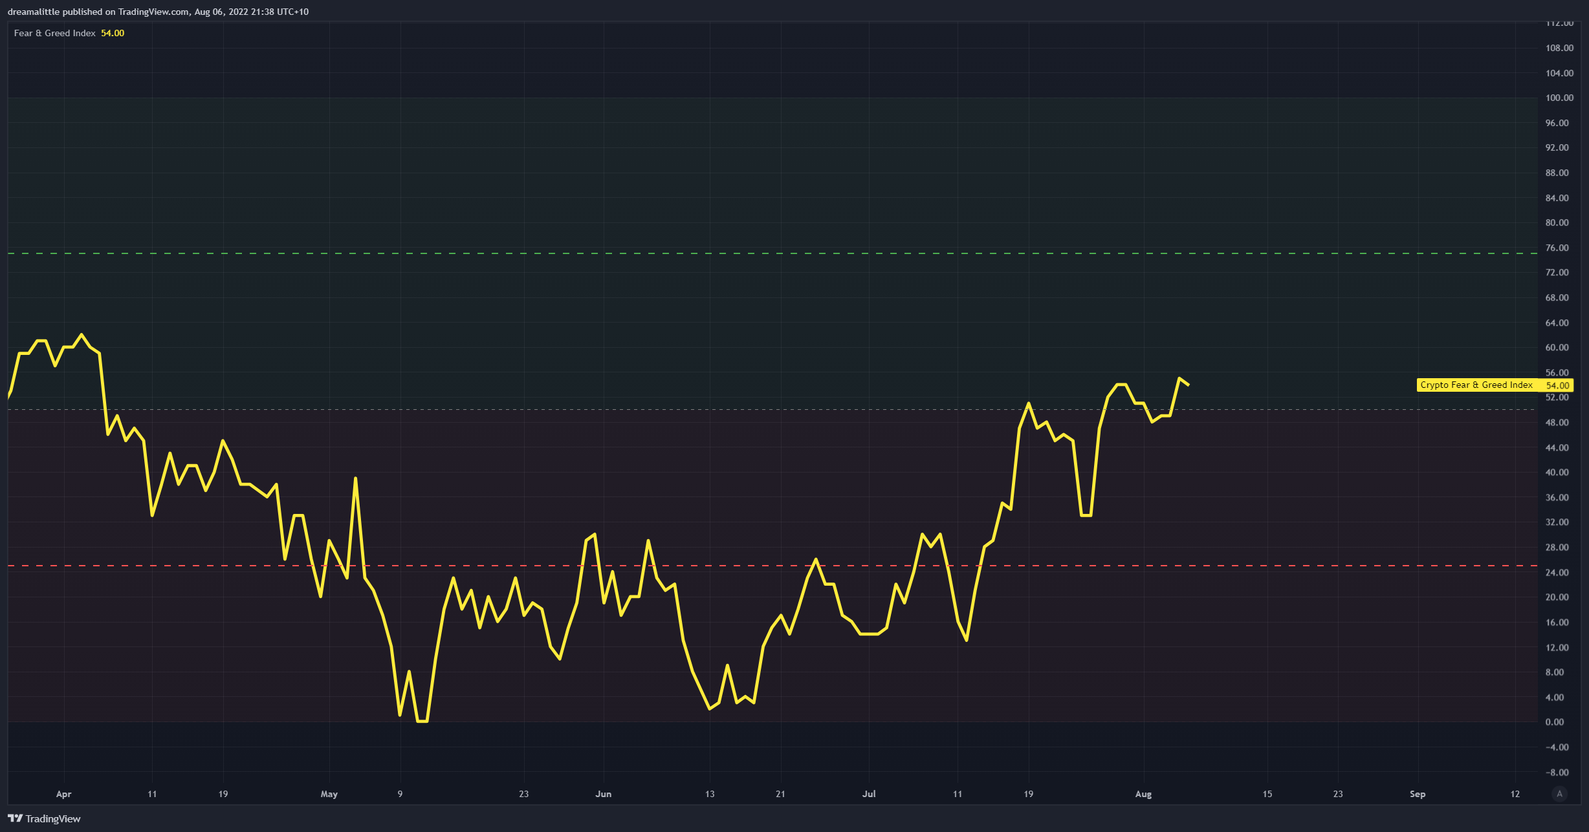This screenshot has width=1589, height=832.
Task: Click the 100.00 price axis label
Action: 1559,98
